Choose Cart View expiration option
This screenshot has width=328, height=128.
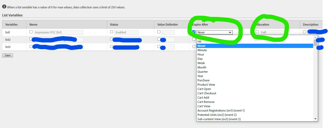click(255, 106)
